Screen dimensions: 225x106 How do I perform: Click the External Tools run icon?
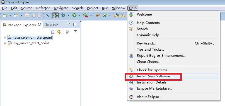pyautogui.click(x=86, y=15)
